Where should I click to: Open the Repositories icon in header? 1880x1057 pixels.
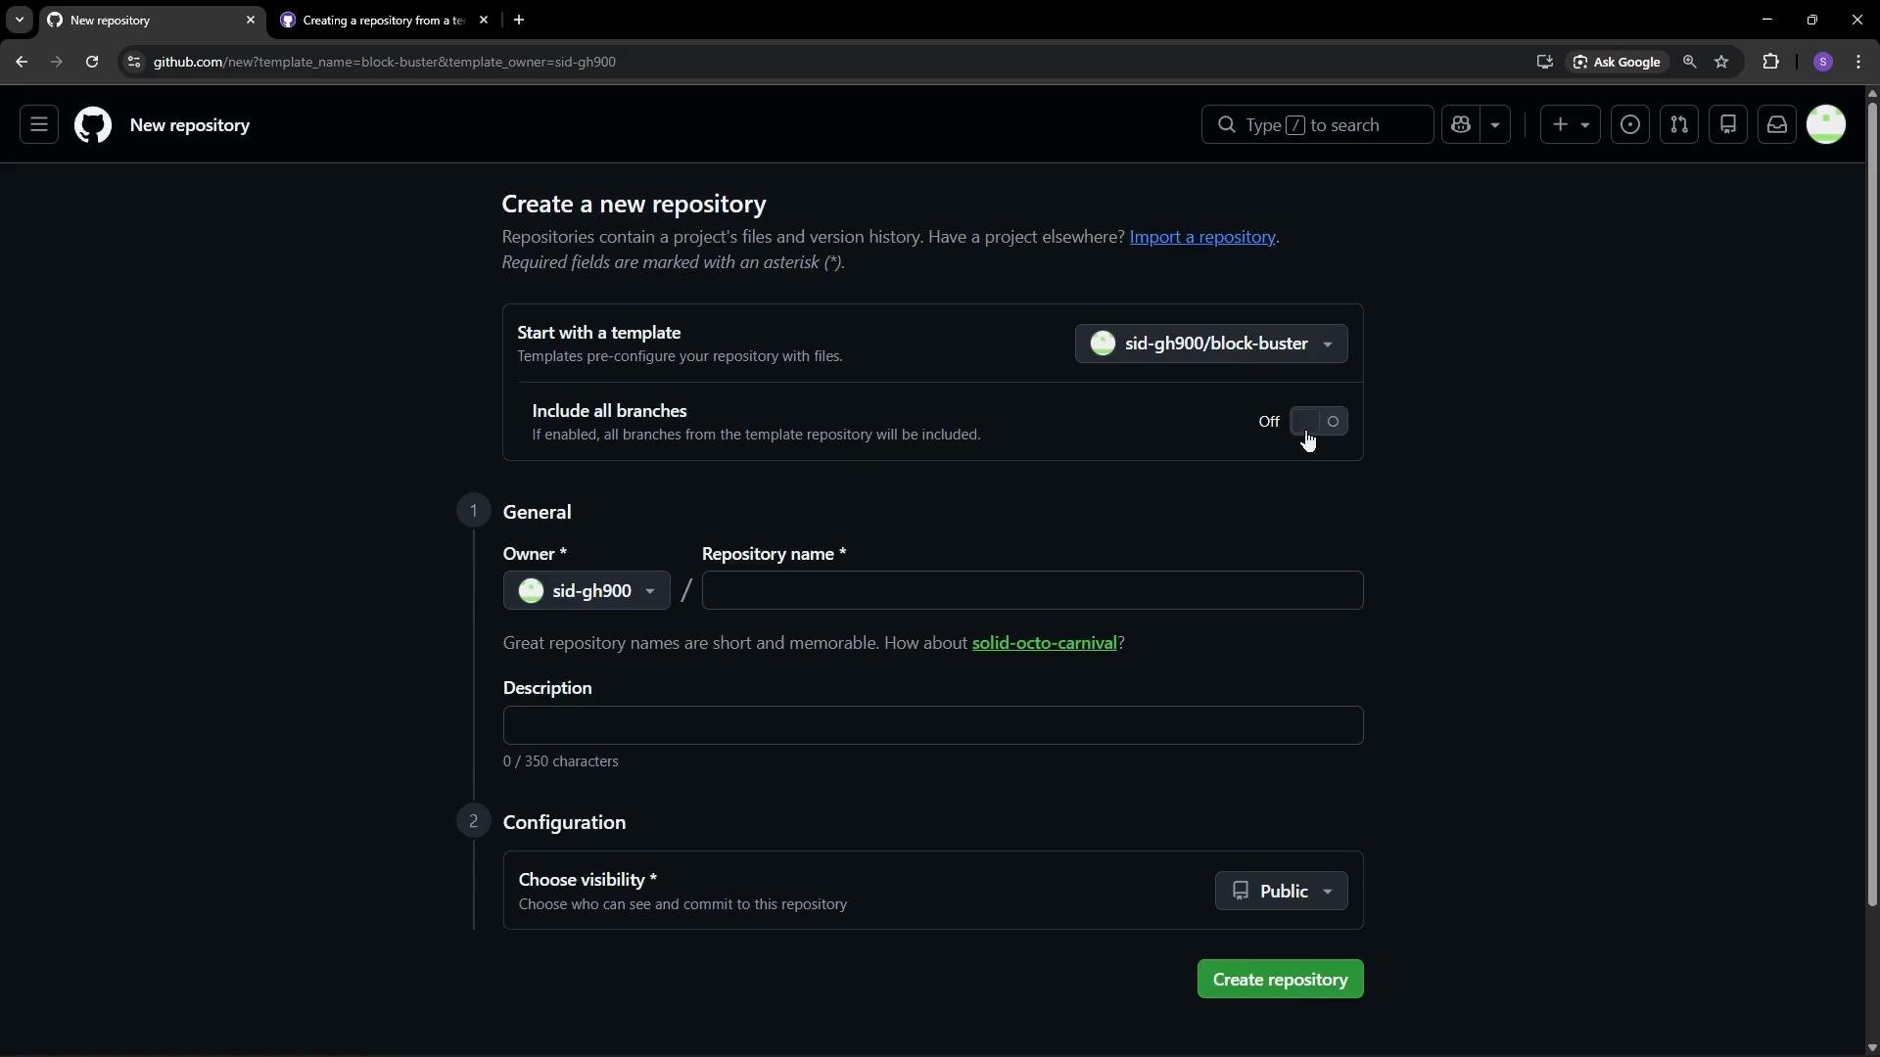(x=1728, y=125)
